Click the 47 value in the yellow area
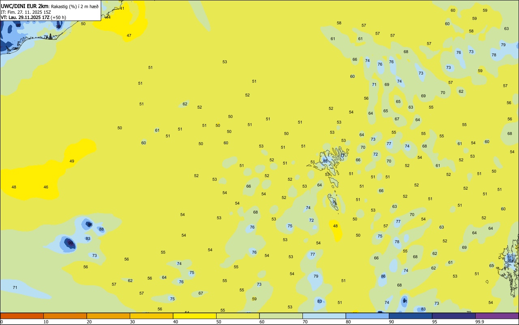Image resolution: width=519 pixels, height=325 pixels. 129,36
